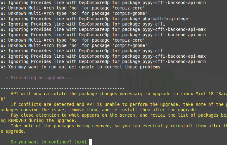Click 'correct these problems' in the warning line

(x=132, y=67)
